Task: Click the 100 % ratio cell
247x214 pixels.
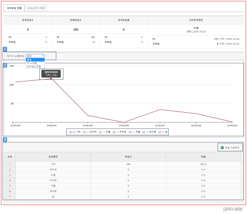Action: coord(203,164)
